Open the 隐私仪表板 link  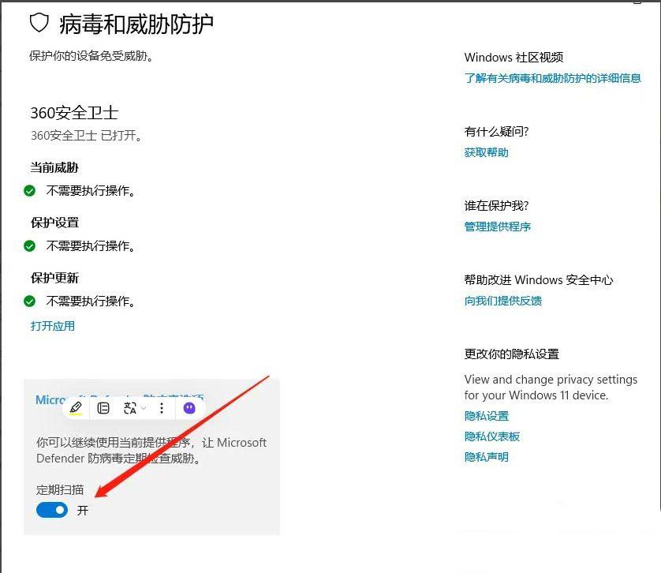tap(492, 436)
